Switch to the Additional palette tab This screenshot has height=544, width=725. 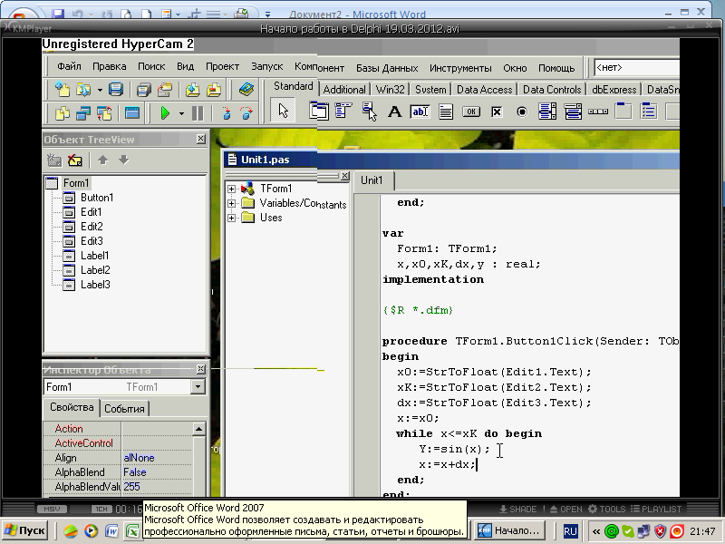click(344, 89)
